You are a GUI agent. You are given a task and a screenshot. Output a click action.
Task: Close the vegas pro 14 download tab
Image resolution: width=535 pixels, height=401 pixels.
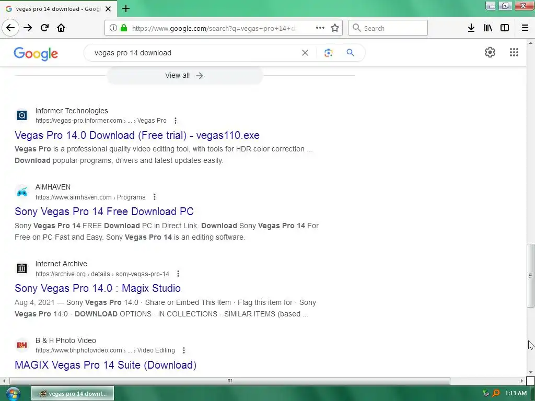[108, 9]
